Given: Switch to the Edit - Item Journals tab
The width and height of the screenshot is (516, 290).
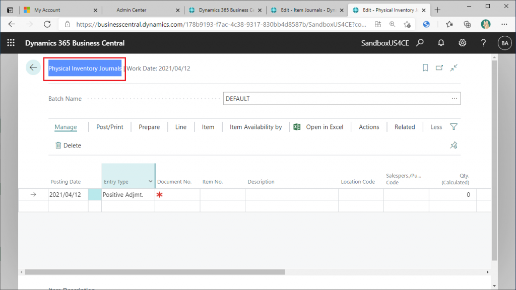Looking at the screenshot, I should point(307,10).
